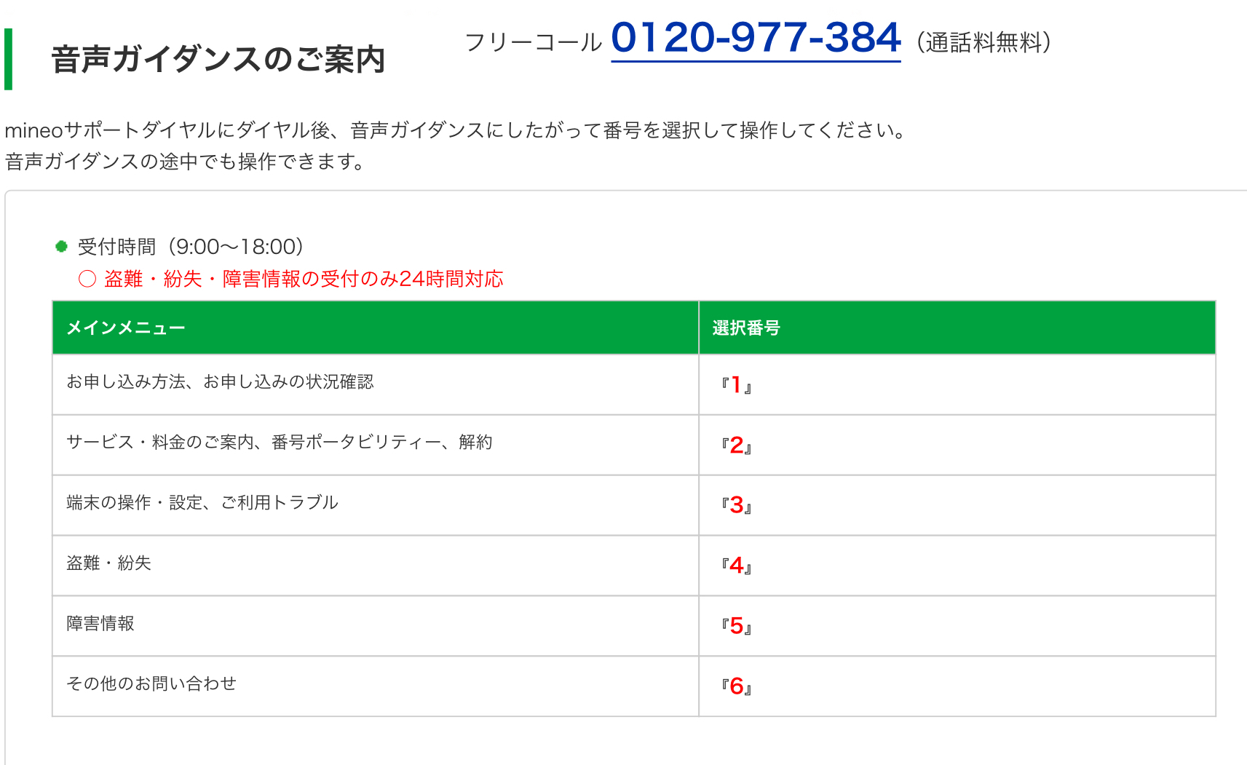Click the red circle marker before 盗難・紛失
The image size is (1247, 765).
point(87,279)
